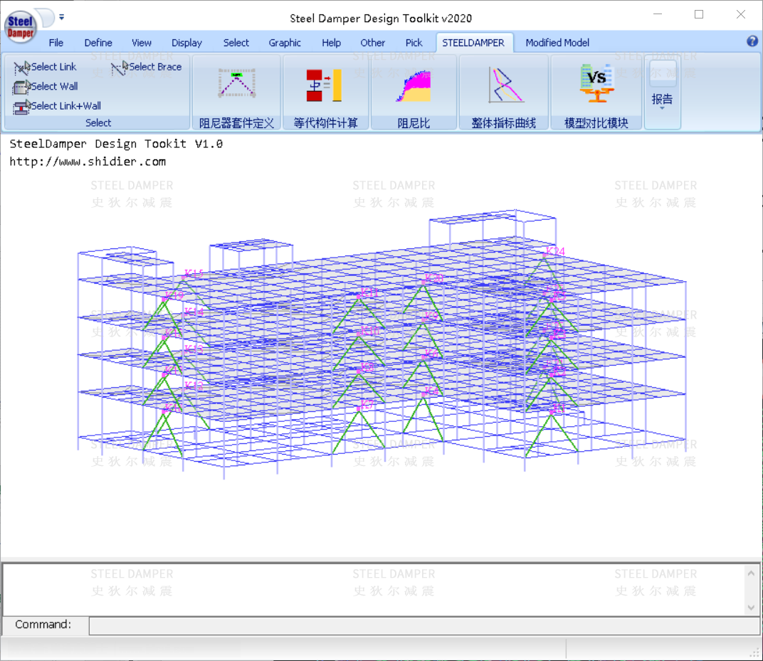Click the output panel scroll up arrow
Viewport: 763px width, 661px height.
click(752, 573)
